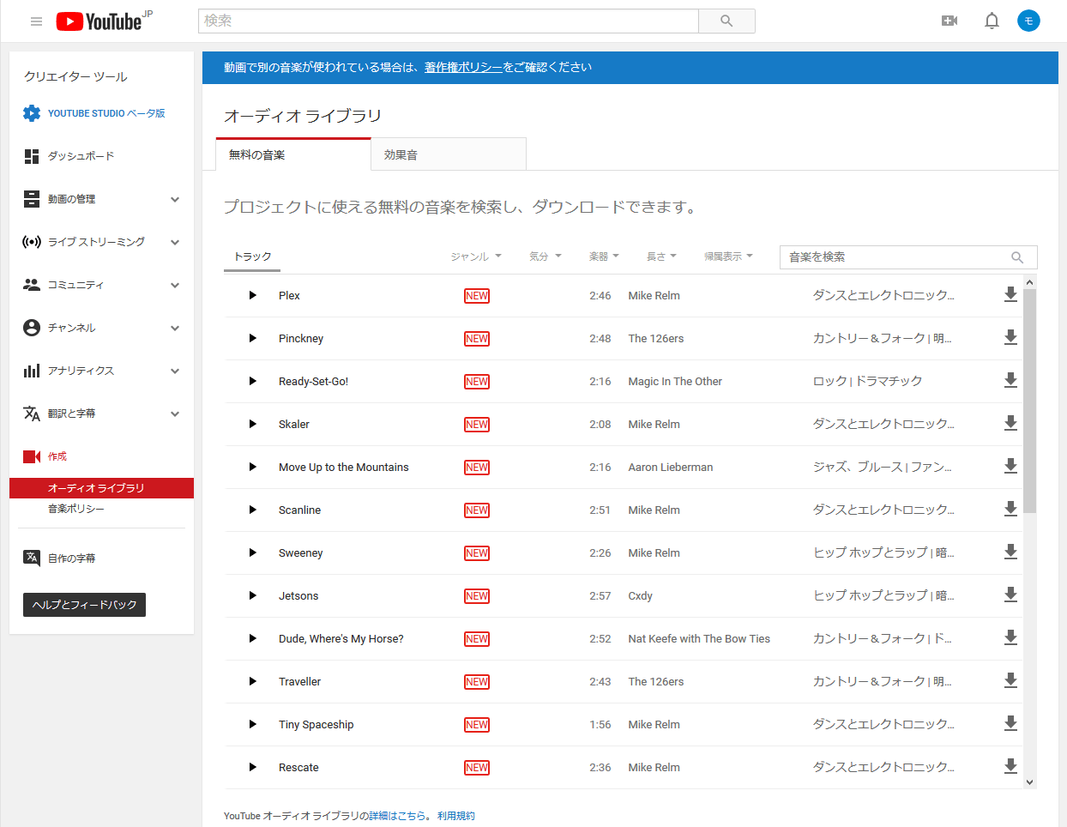Open the 帰属表示 attribution filter dropdown
This screenshot has width=1067, height=827.
point(728,257)
